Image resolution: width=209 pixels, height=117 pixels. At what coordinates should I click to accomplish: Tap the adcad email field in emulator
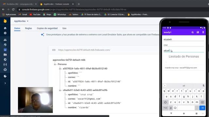(184, 51)
